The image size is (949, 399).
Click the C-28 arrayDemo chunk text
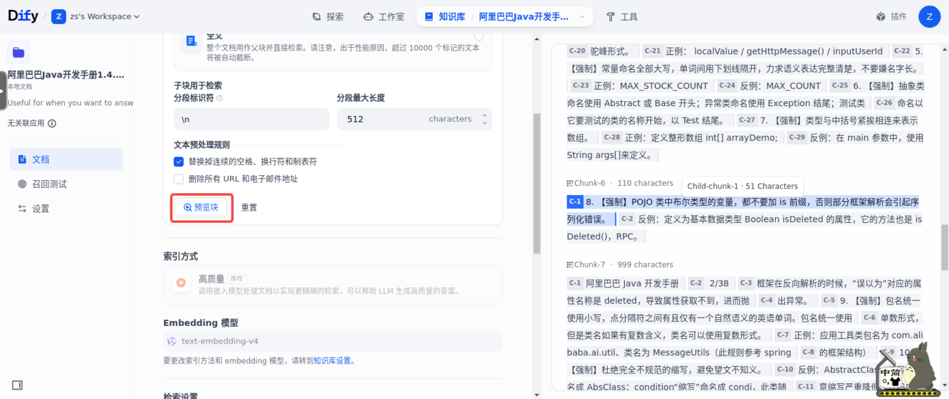[691, 138]
